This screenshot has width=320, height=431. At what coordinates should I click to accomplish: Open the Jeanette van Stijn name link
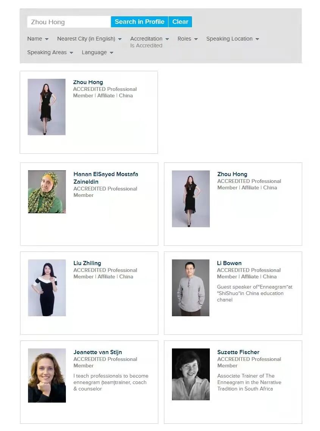(98, 352)
